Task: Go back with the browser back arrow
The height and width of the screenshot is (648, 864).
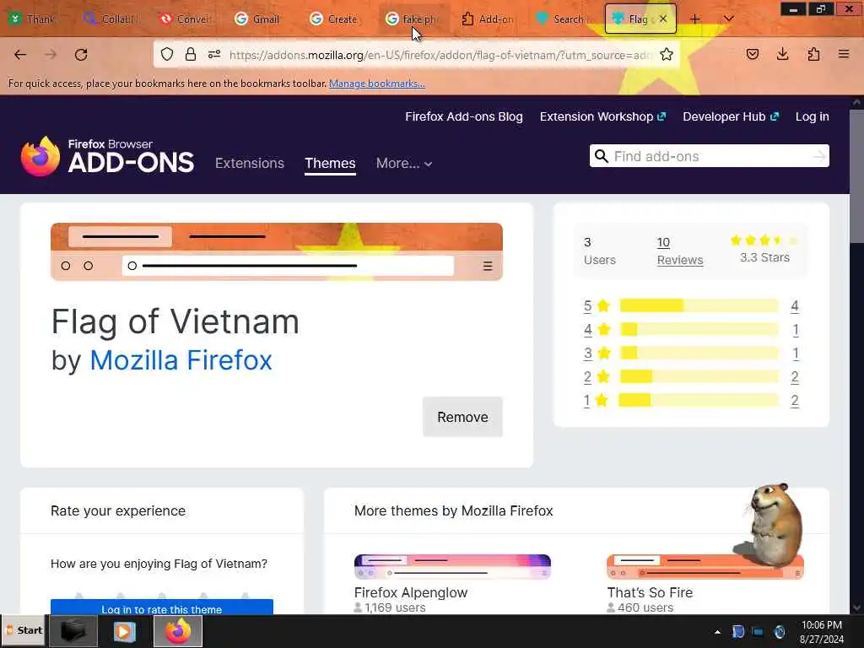Action: (x=20, y=55)
